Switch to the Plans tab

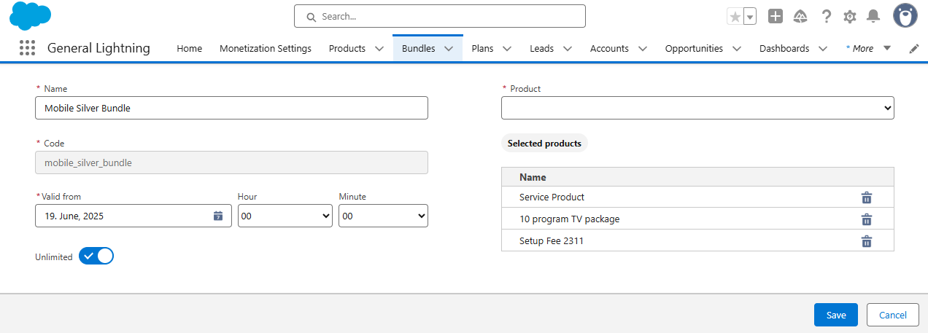click(x=482, y=49)
